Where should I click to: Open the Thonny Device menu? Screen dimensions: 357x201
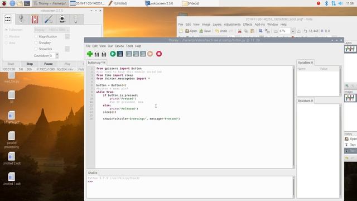[119, 46]
